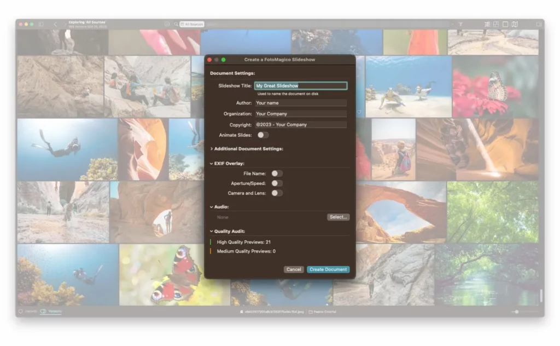Collapse the Audio section
Screen dimensions: 560x346
pyautogui.click(x=212, y=207)
